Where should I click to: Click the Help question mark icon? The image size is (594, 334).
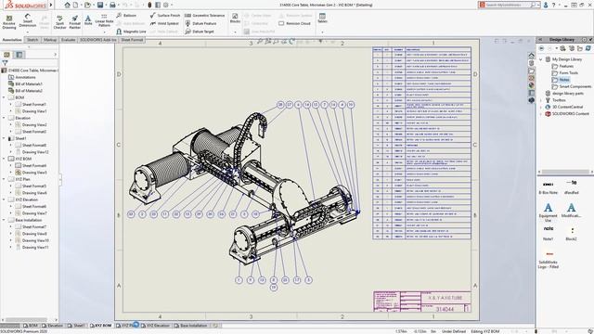(554, 5)
